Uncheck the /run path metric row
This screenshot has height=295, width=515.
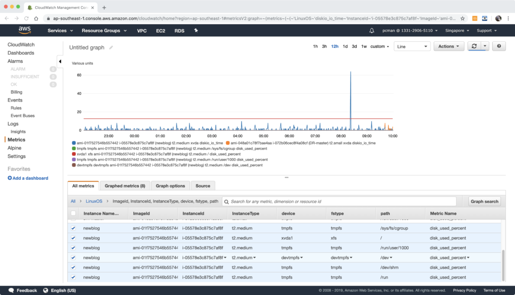73,277
